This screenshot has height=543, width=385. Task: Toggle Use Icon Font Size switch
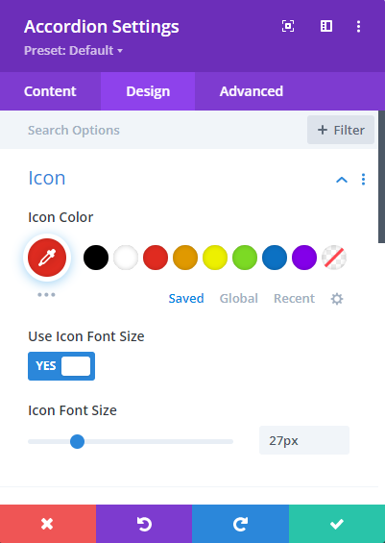tap(61, 366)
